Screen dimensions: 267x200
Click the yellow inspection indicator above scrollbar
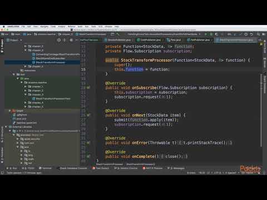[261, 44]
